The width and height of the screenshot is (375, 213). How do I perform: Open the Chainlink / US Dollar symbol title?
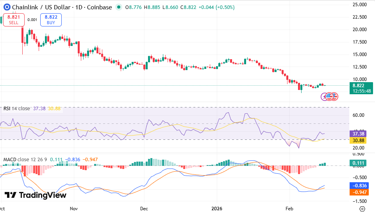[41, 7]
